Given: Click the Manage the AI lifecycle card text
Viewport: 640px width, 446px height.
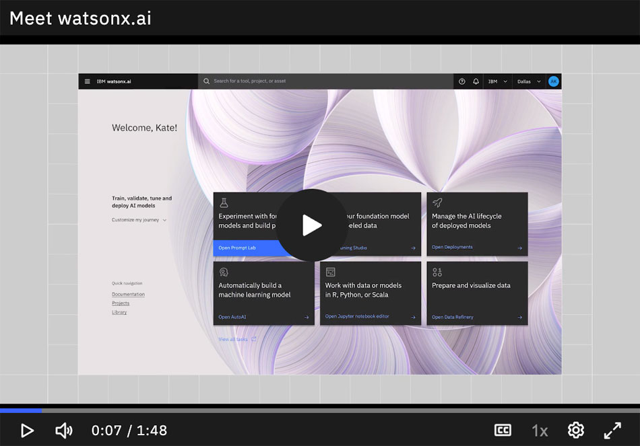Looking at the screenshot, I should pos(467,221).
